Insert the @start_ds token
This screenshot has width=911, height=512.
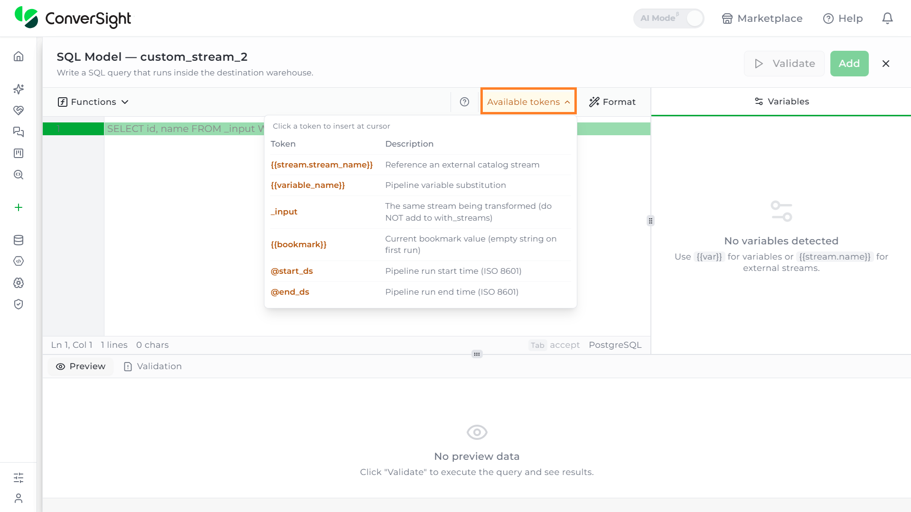tap(291, 271)
